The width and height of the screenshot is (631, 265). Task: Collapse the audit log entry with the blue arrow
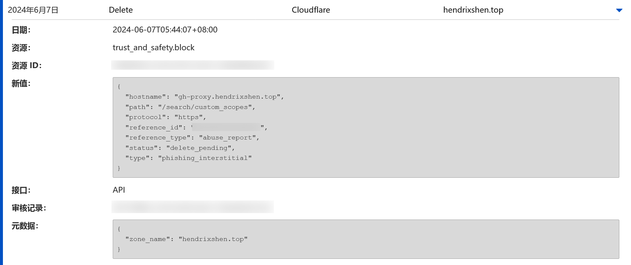(619, 10)
